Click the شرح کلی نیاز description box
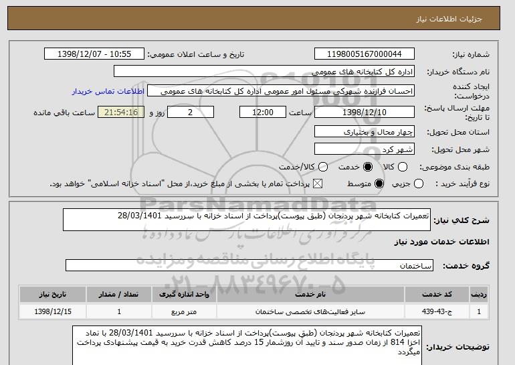 click(x=247, y=220)
